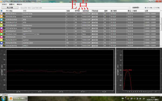
Task: Select the inSSIDer bottom tab
Action: tap(5, 95)
